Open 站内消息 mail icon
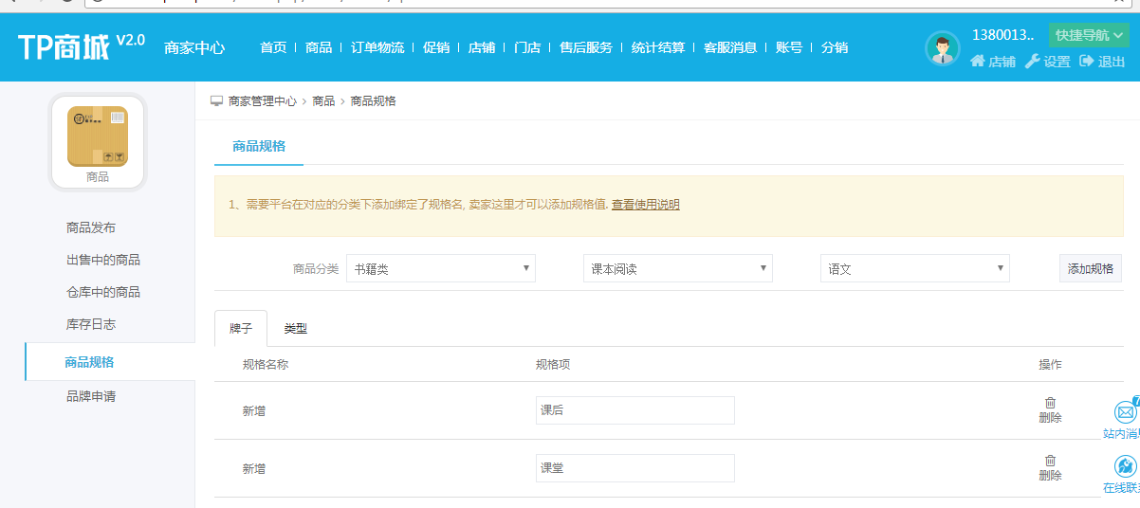 coord(1125,413)
